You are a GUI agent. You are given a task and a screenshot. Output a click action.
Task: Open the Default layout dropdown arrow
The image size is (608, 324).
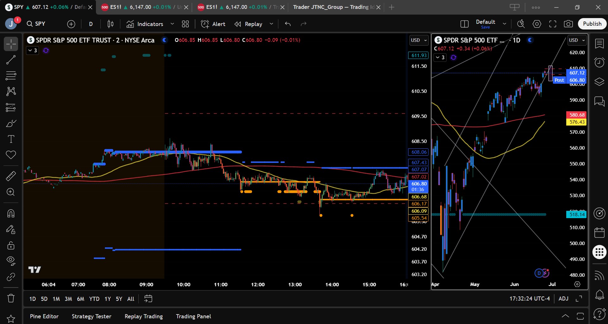[504, 24]
